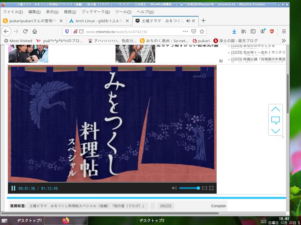Open the 編集 menu
301x225 pixels.
[34, 12]
